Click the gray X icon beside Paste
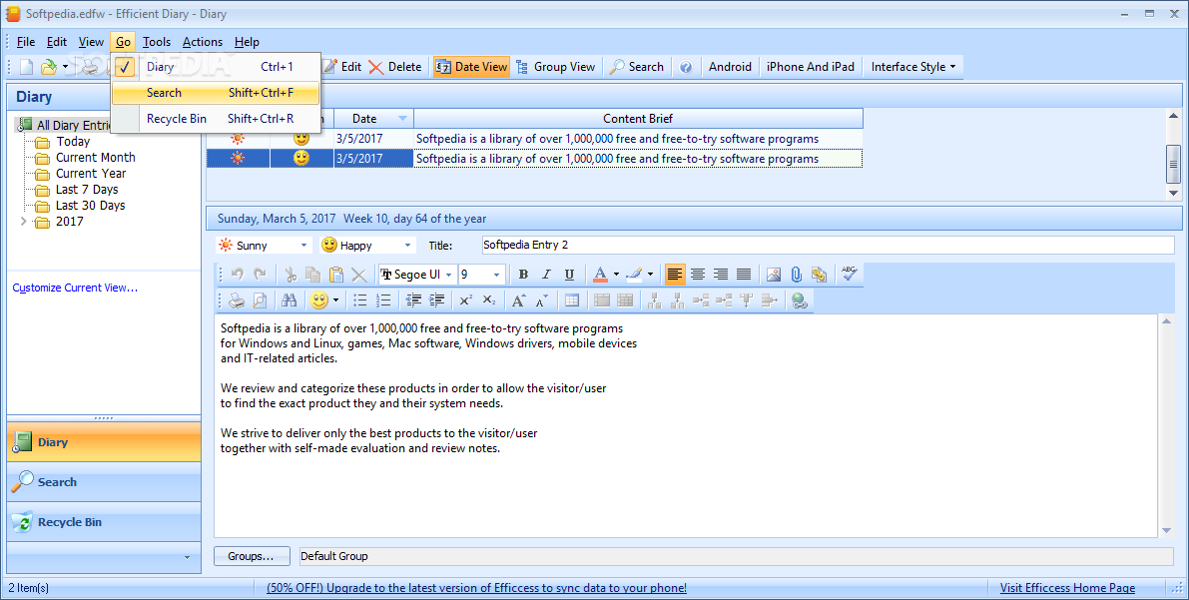 click(359, 275)
